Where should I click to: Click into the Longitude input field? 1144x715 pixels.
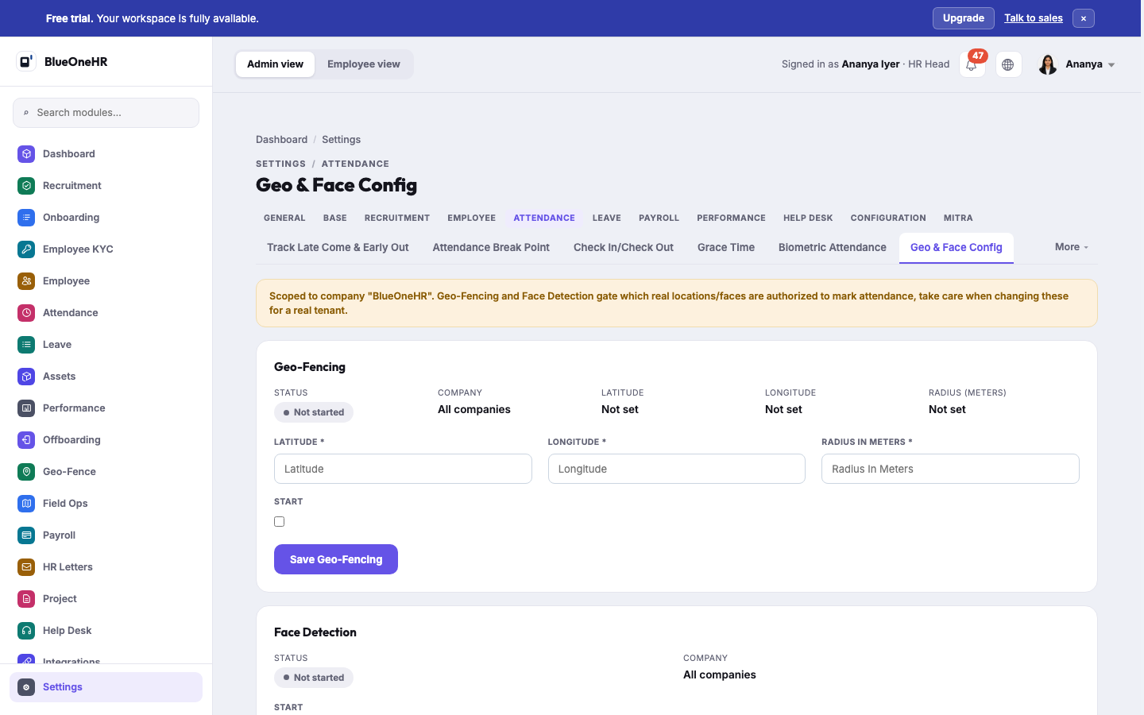[677, 469]
